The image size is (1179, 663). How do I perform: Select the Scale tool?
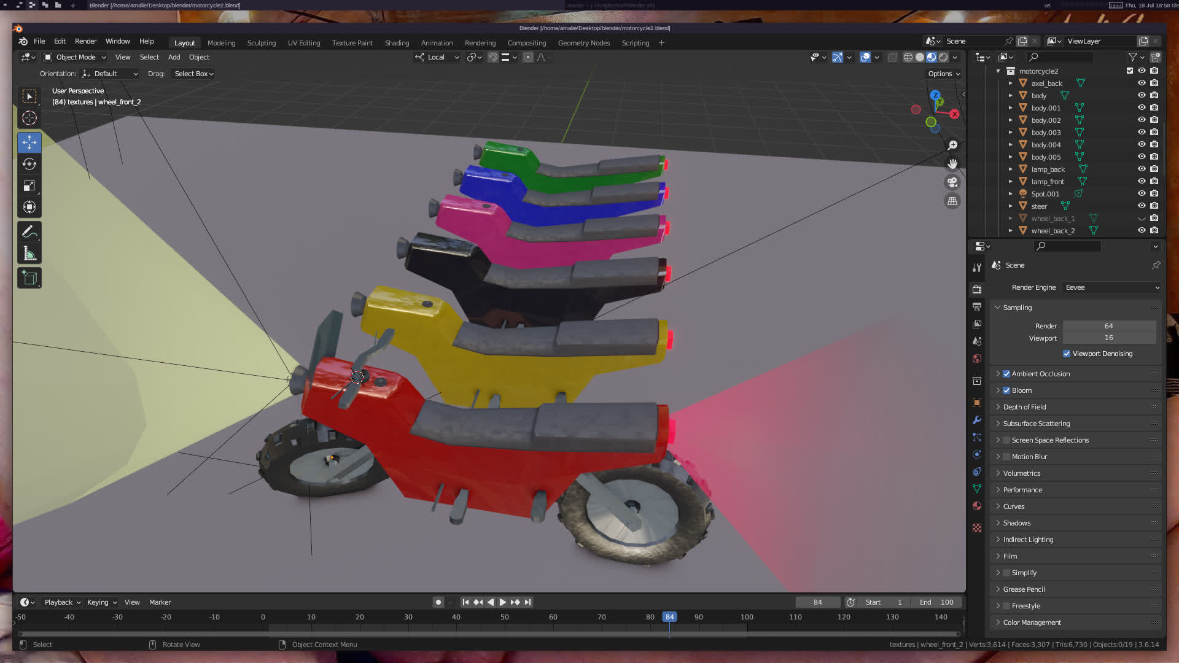29,185
